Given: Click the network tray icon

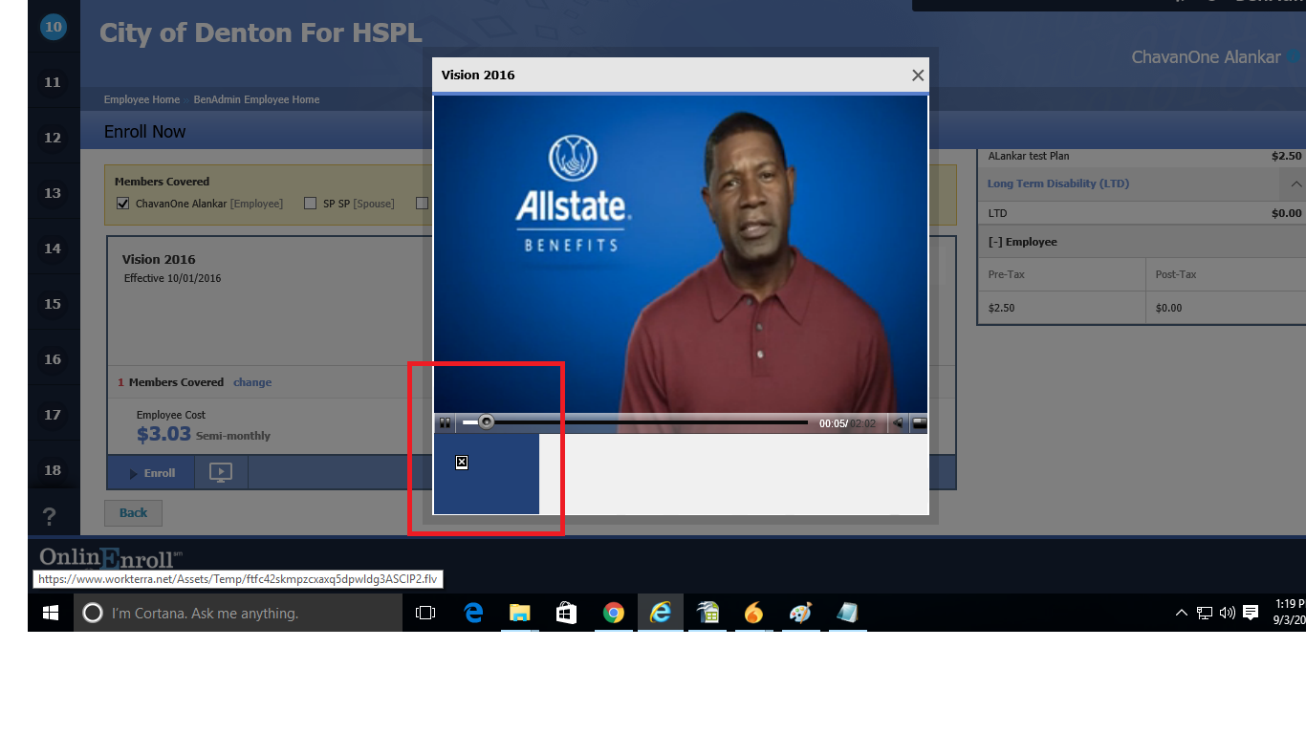Looking at the screenshot, I should tap(1205, 613).
